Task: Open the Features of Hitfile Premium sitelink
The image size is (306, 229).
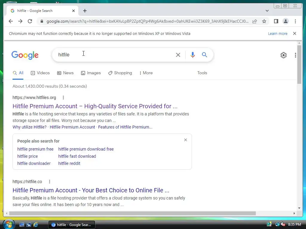Action: tap(125, 127)
